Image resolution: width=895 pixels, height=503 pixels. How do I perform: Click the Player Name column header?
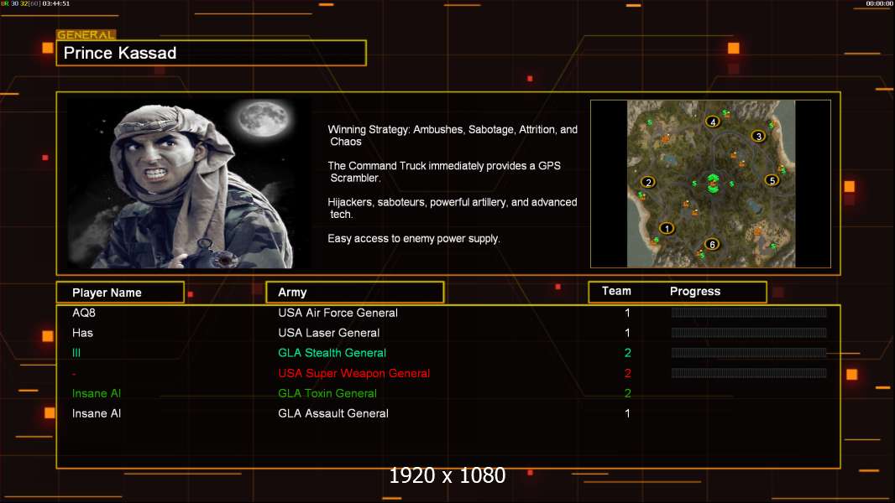(120, 293)
